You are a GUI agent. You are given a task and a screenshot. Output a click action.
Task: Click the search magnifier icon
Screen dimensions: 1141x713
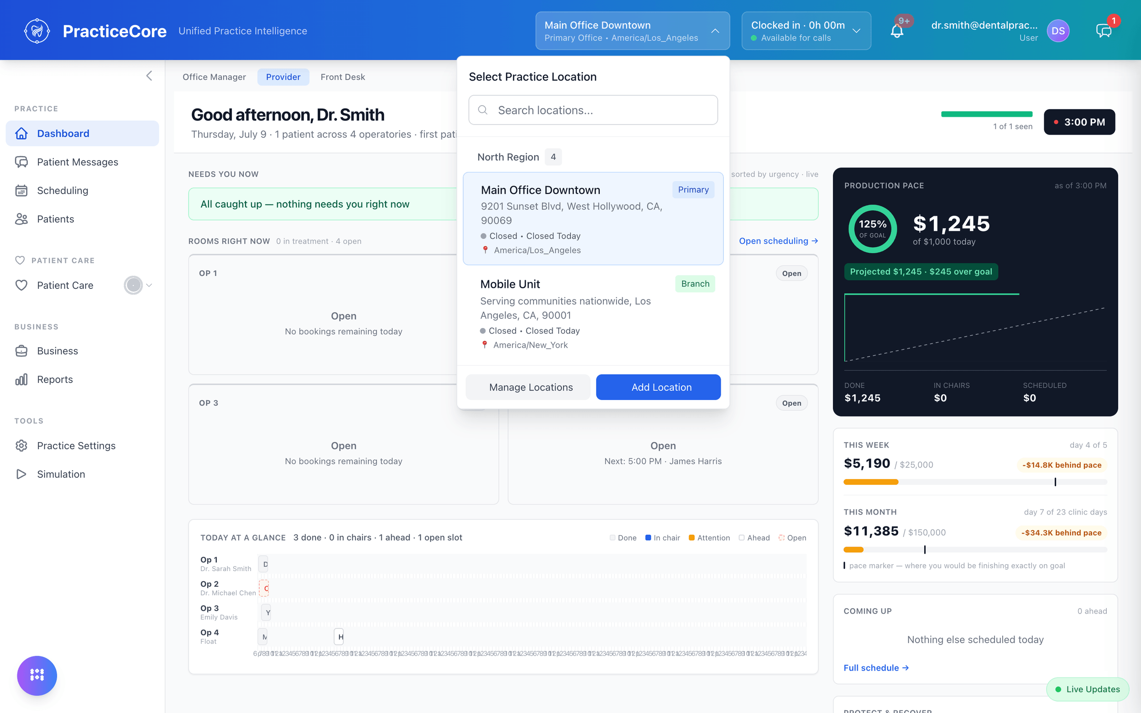pos(482,110)
